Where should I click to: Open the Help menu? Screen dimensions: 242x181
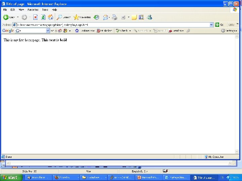[54, 10]
